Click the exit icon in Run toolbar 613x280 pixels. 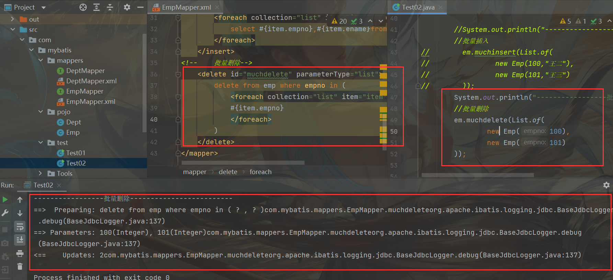click(x=5, y=269)
